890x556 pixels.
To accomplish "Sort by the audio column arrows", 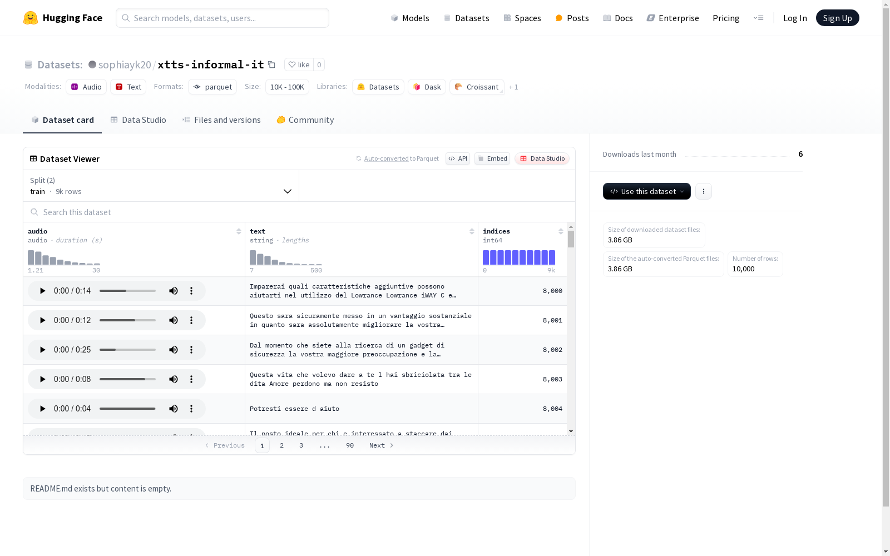I will (x=239, y=231).
